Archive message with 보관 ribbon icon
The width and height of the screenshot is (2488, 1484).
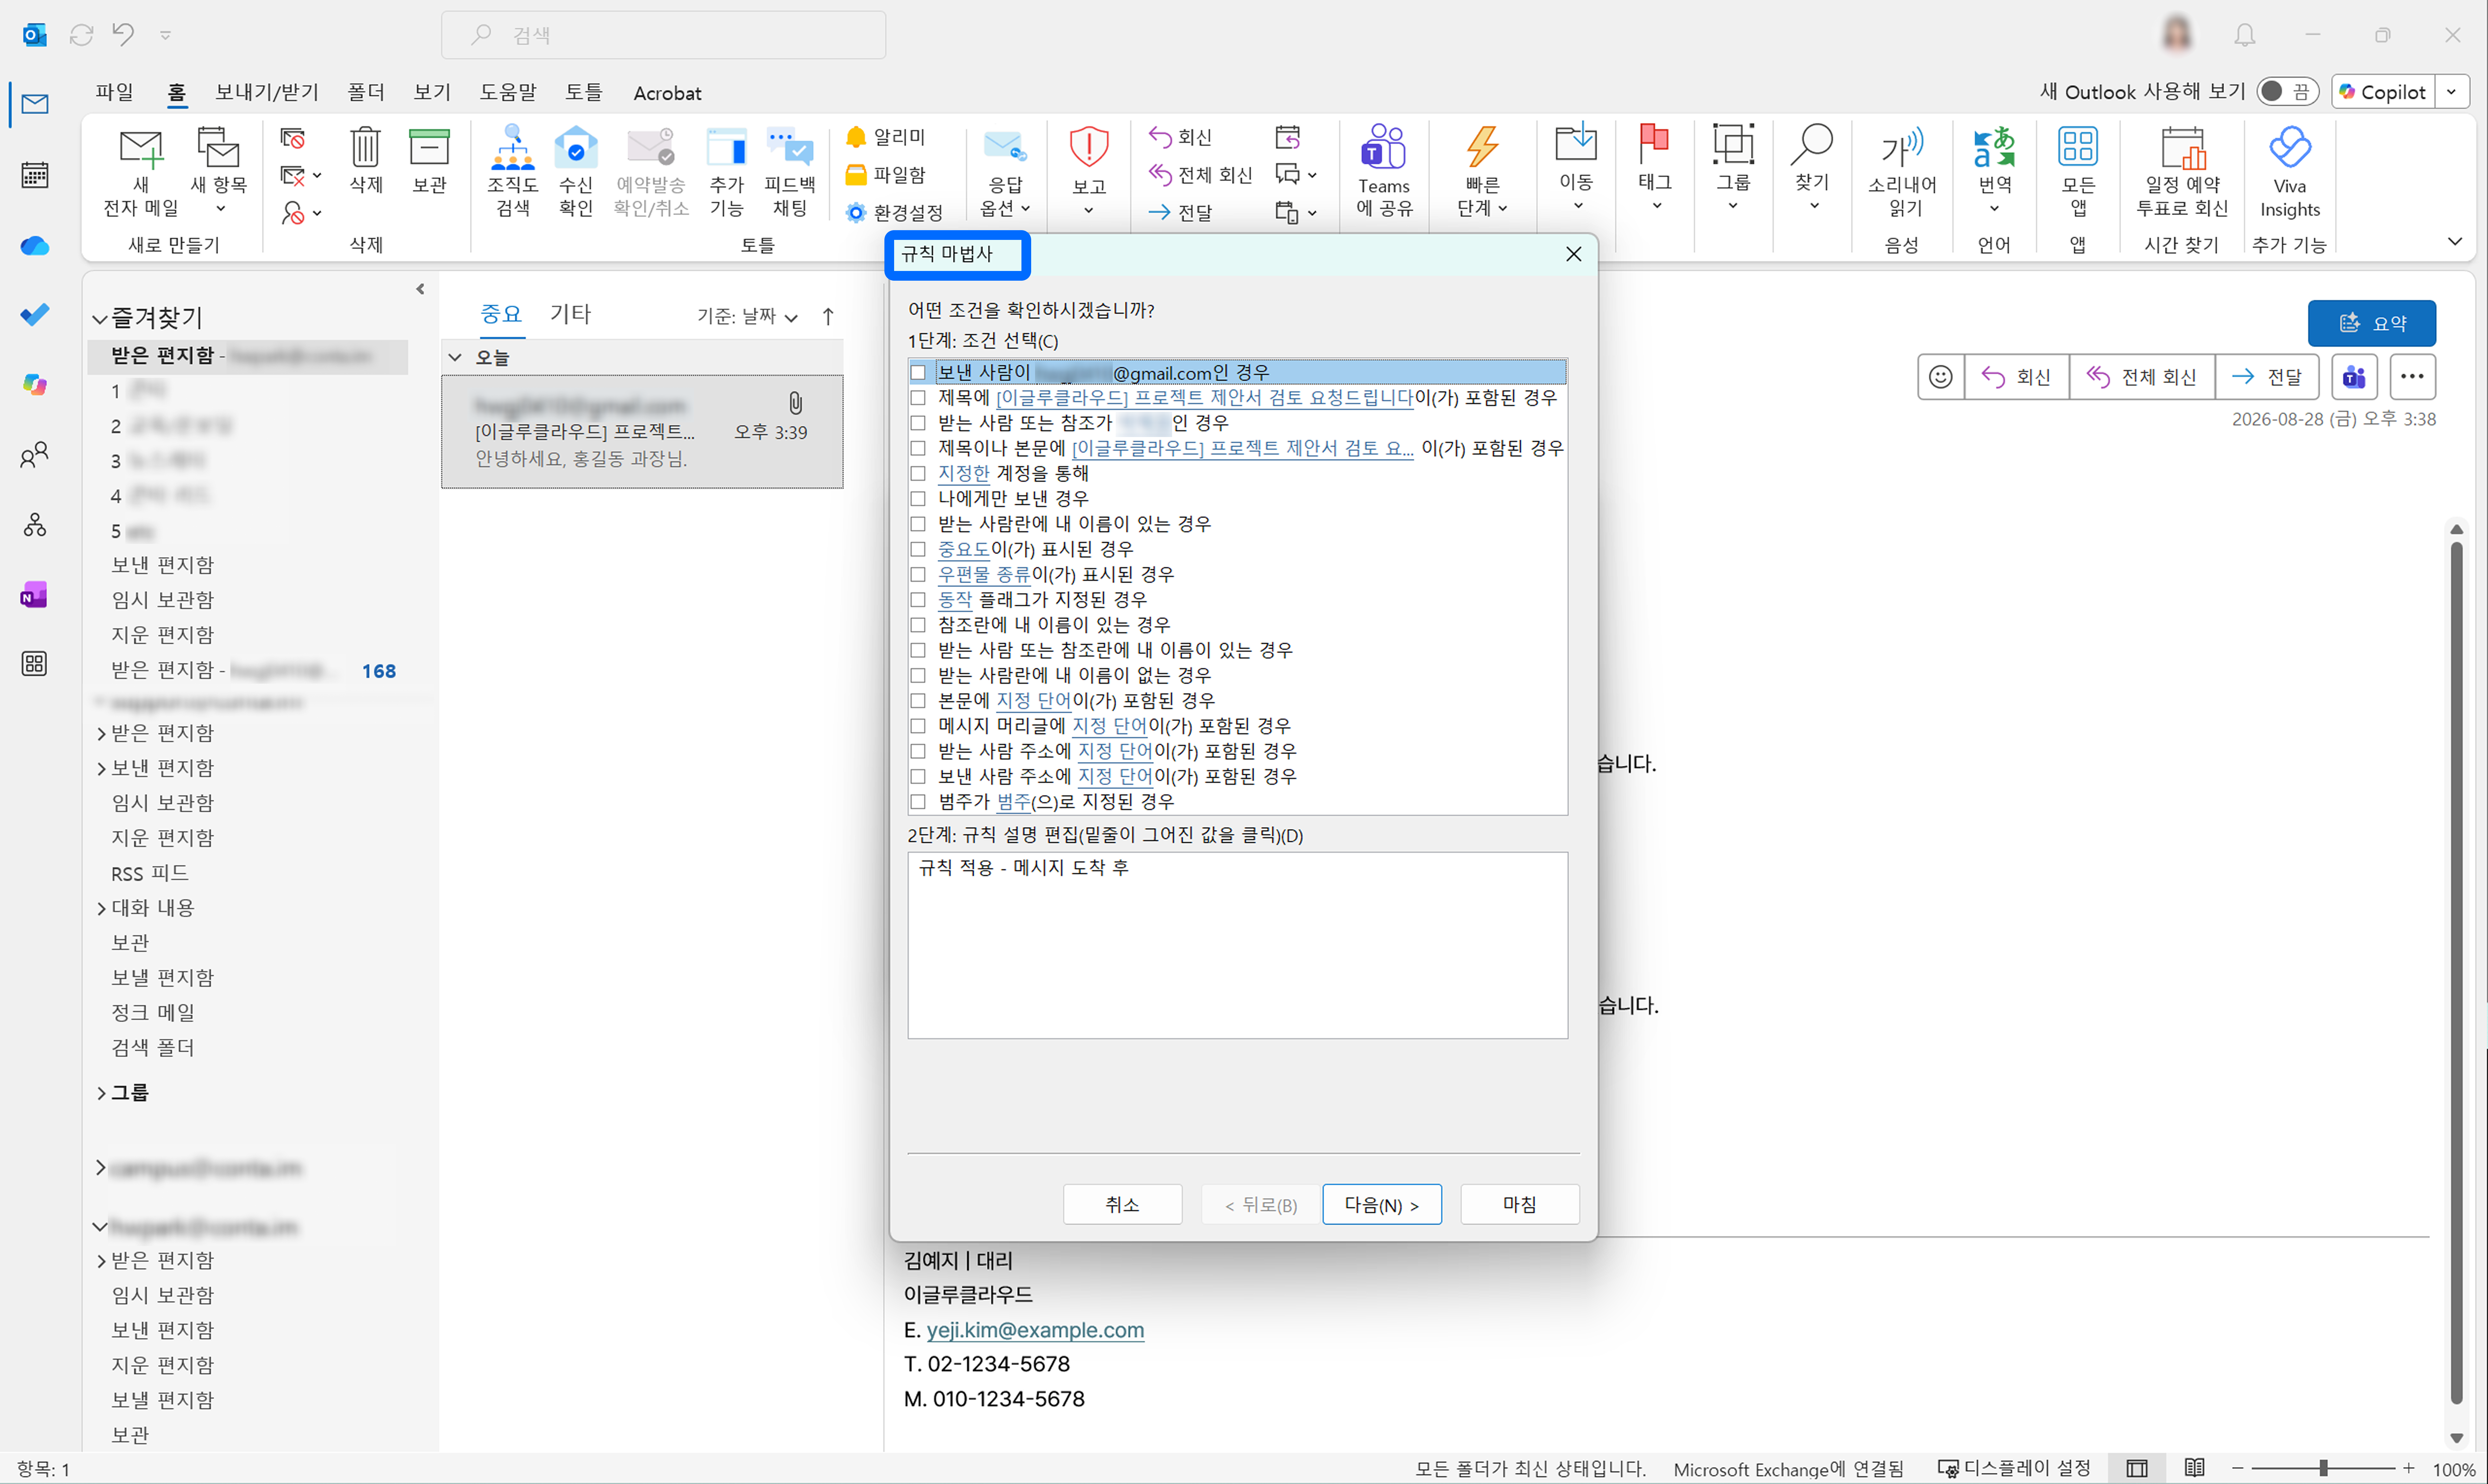(429, 160)
